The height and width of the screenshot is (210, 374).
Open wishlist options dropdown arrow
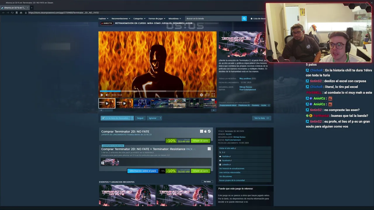coord(132,118)
